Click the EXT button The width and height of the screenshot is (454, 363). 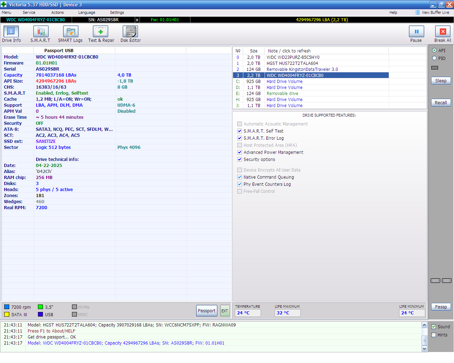coord(225,311)
